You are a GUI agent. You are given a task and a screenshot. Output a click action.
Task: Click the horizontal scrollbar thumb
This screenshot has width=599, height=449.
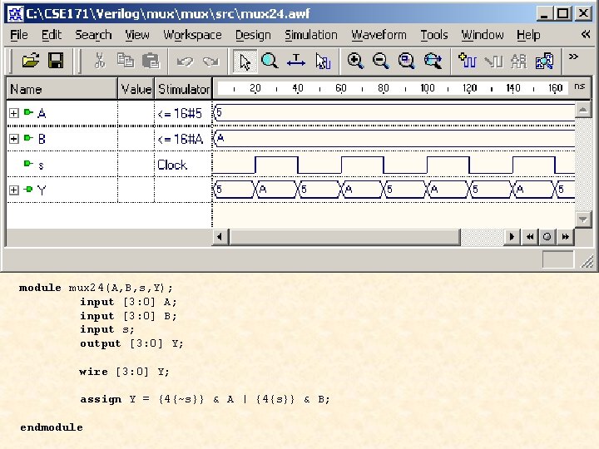click(344, 237)
